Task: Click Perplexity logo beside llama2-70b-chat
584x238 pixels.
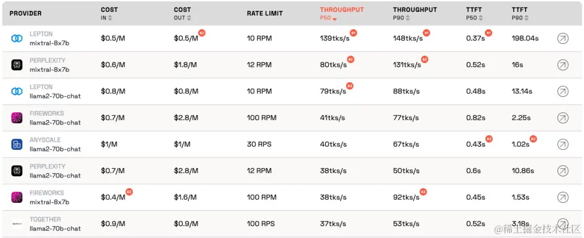Action: pos(17,171)
